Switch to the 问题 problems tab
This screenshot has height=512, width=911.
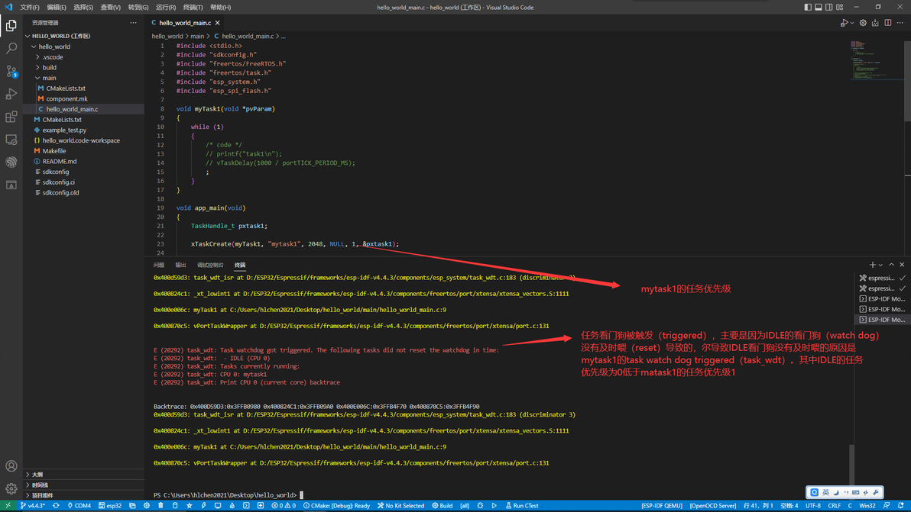pyautogui.click(x=159, y=265)
